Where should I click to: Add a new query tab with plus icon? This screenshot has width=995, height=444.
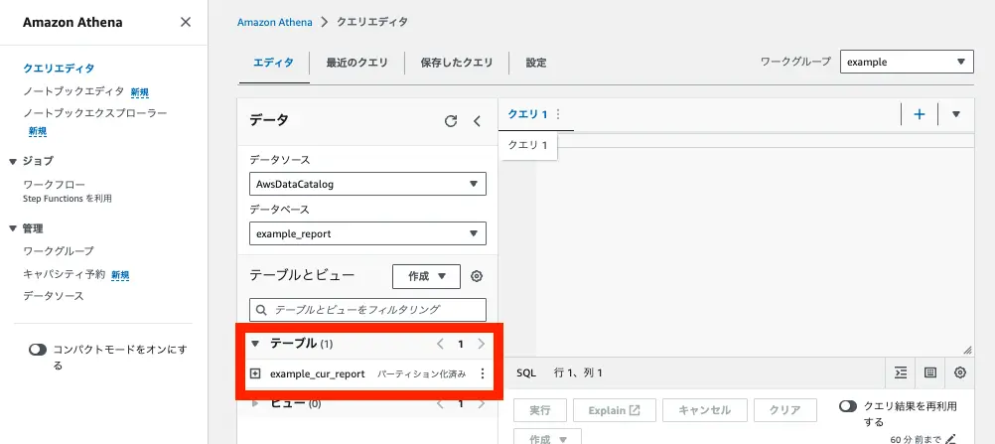(919, 114)
